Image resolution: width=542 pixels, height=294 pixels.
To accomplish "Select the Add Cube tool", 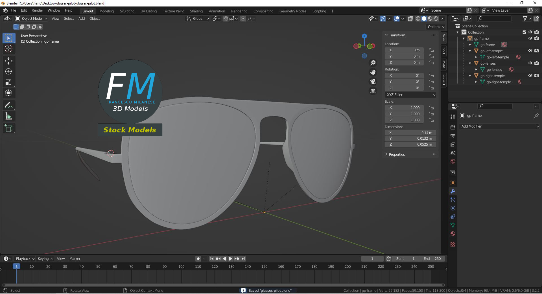I will pos(8,128).
